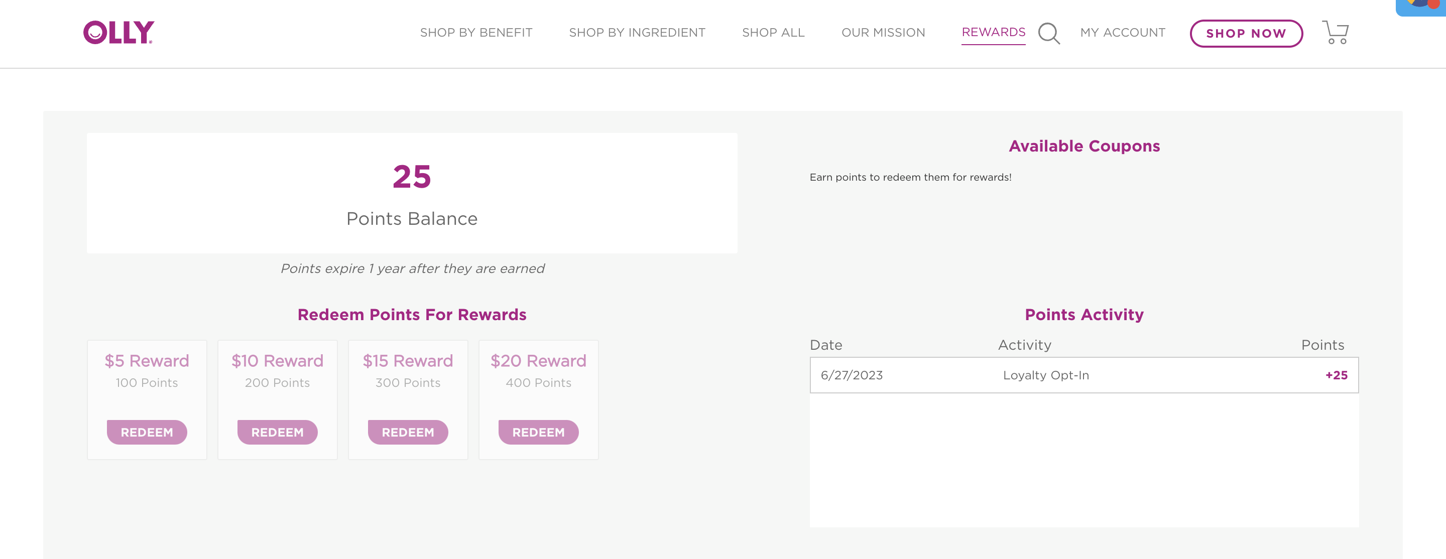Click the $15 Reward title
Image resolution: width=1446 pixels, height=559 pixels.
click(x=408, y=361)
